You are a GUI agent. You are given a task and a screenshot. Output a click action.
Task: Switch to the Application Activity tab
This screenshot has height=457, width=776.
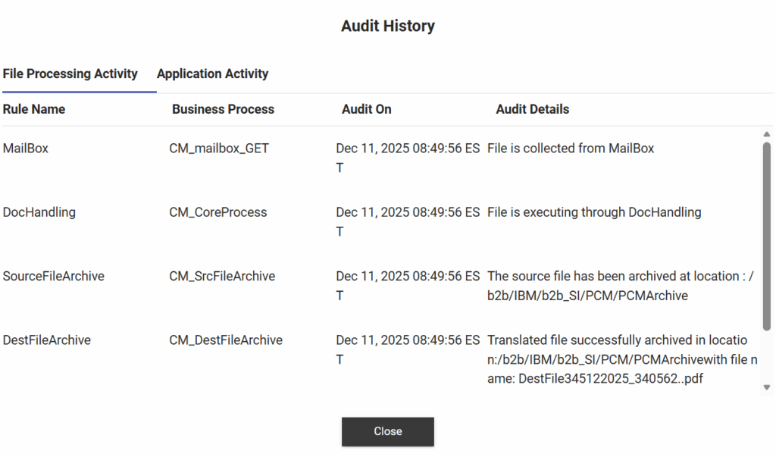tap(212, 74)
